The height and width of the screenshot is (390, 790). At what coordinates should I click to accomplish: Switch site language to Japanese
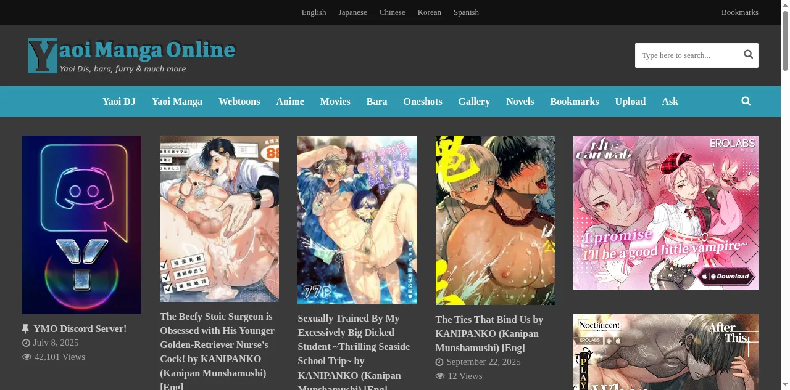point(352,12)
